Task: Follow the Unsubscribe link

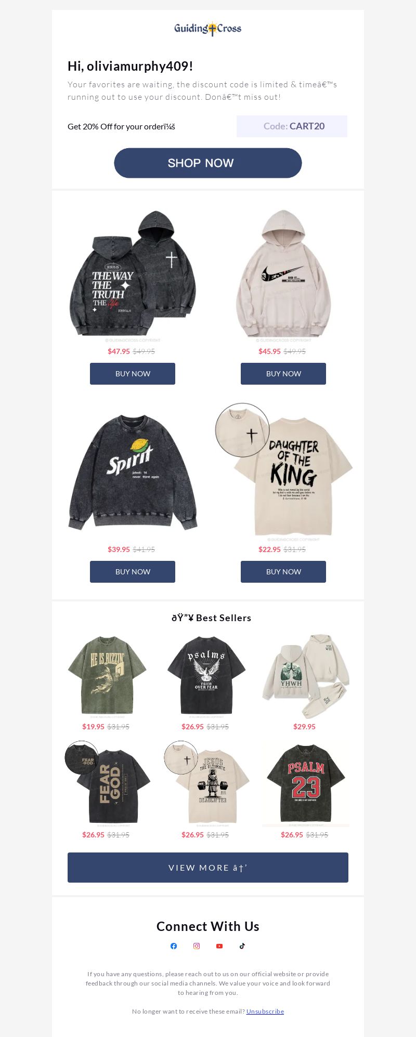Action: tap(265, 1011)
